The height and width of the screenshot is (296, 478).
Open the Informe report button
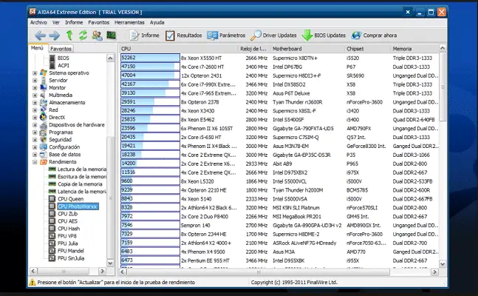[144, 36]
